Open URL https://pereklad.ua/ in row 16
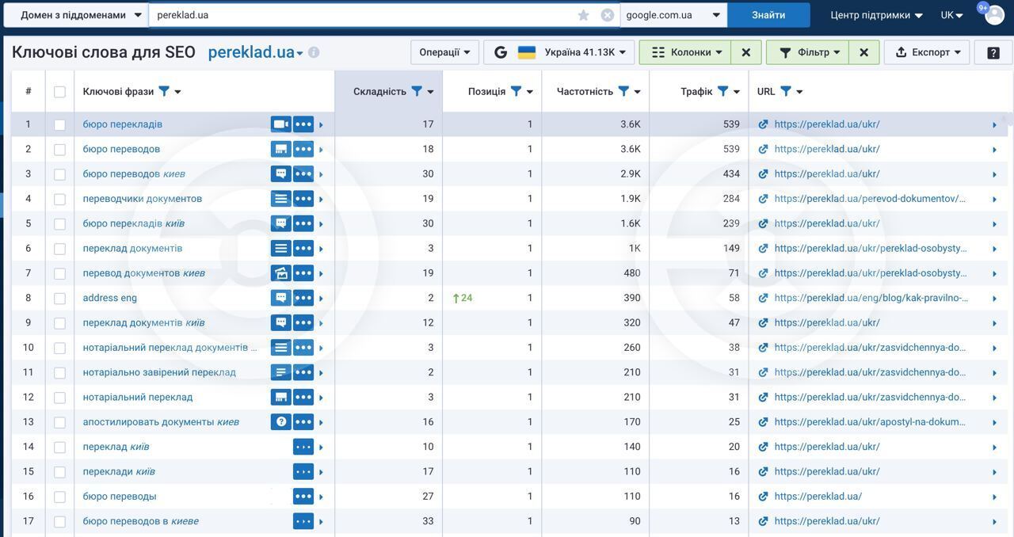This screenshot has width=1014, height=537. click(x=818, y=497)
